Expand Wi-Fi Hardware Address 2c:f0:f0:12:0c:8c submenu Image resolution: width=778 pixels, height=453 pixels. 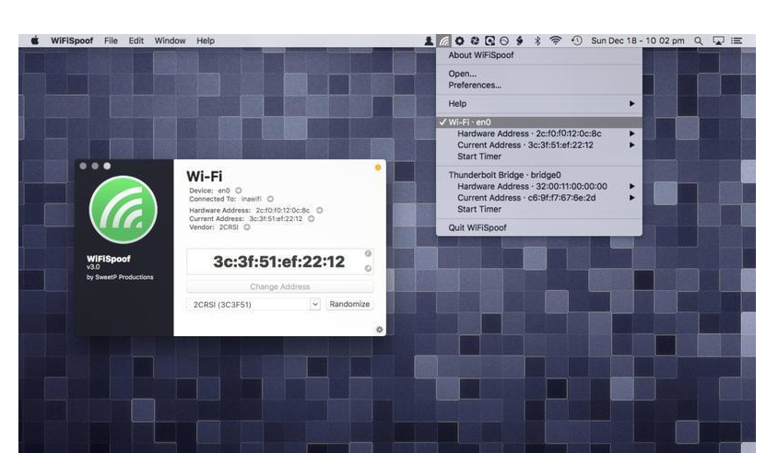[x=632, y=134]
